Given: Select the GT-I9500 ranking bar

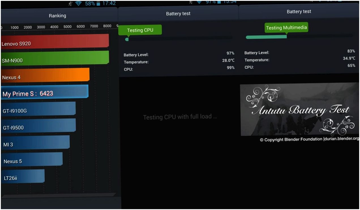Looking at the screenshot, I should coord(38,126).
